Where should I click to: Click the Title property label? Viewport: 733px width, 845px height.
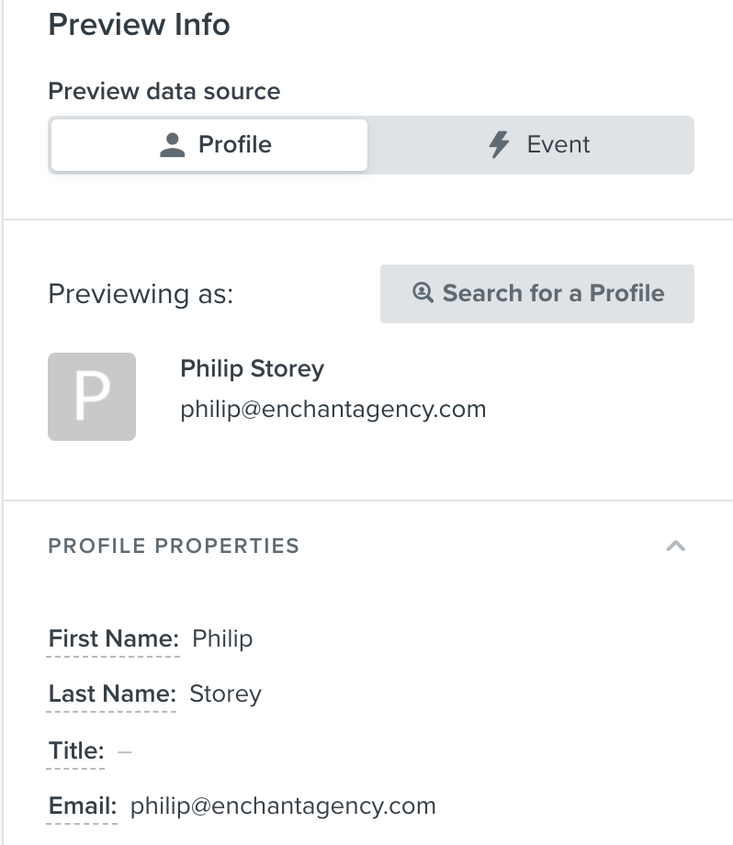coord(75,750)
